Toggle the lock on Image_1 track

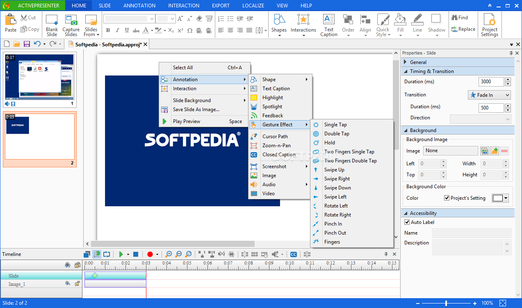(77, 283)
